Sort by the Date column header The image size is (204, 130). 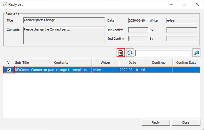[132, 63]
